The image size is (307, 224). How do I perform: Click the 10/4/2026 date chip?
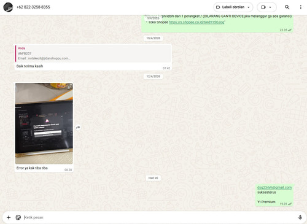coord(153,38)
